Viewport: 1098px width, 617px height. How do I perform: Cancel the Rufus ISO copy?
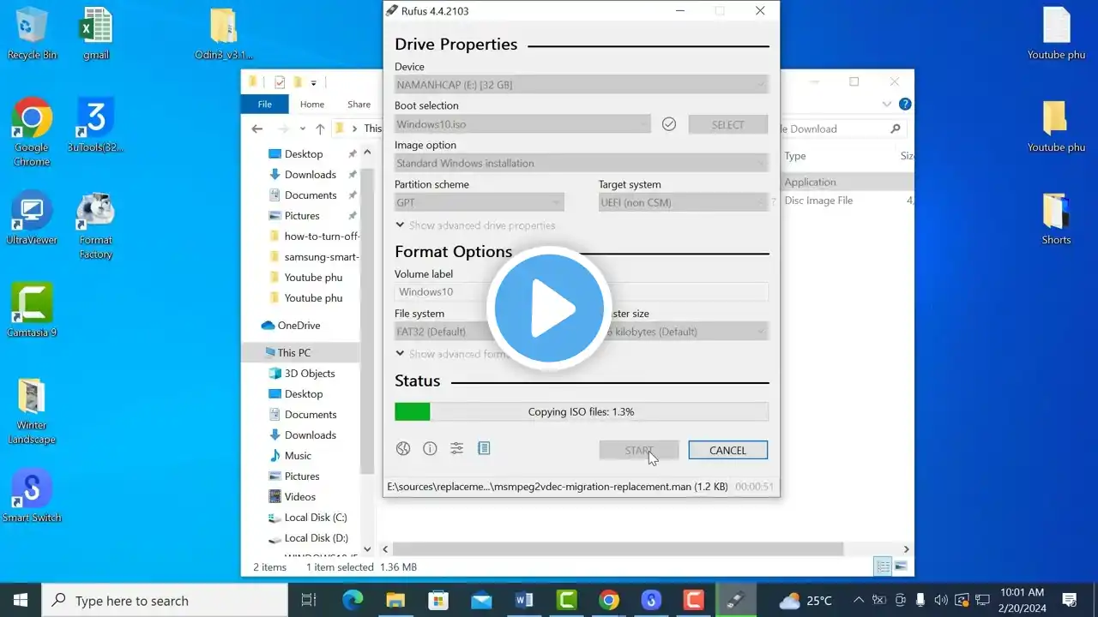[727, 450]
